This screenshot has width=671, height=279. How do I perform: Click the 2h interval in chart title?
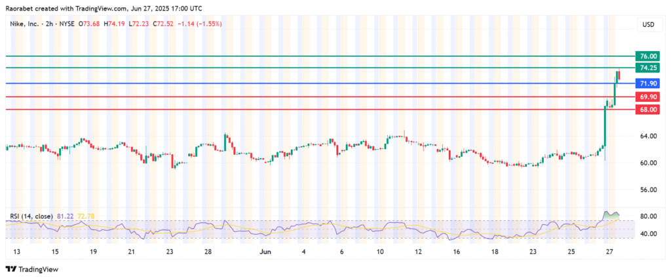click(x=47, y=25)
